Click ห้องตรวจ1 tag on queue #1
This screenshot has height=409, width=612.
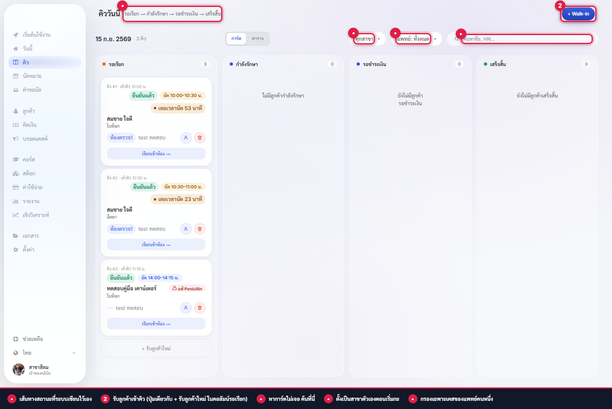(121, 138)
